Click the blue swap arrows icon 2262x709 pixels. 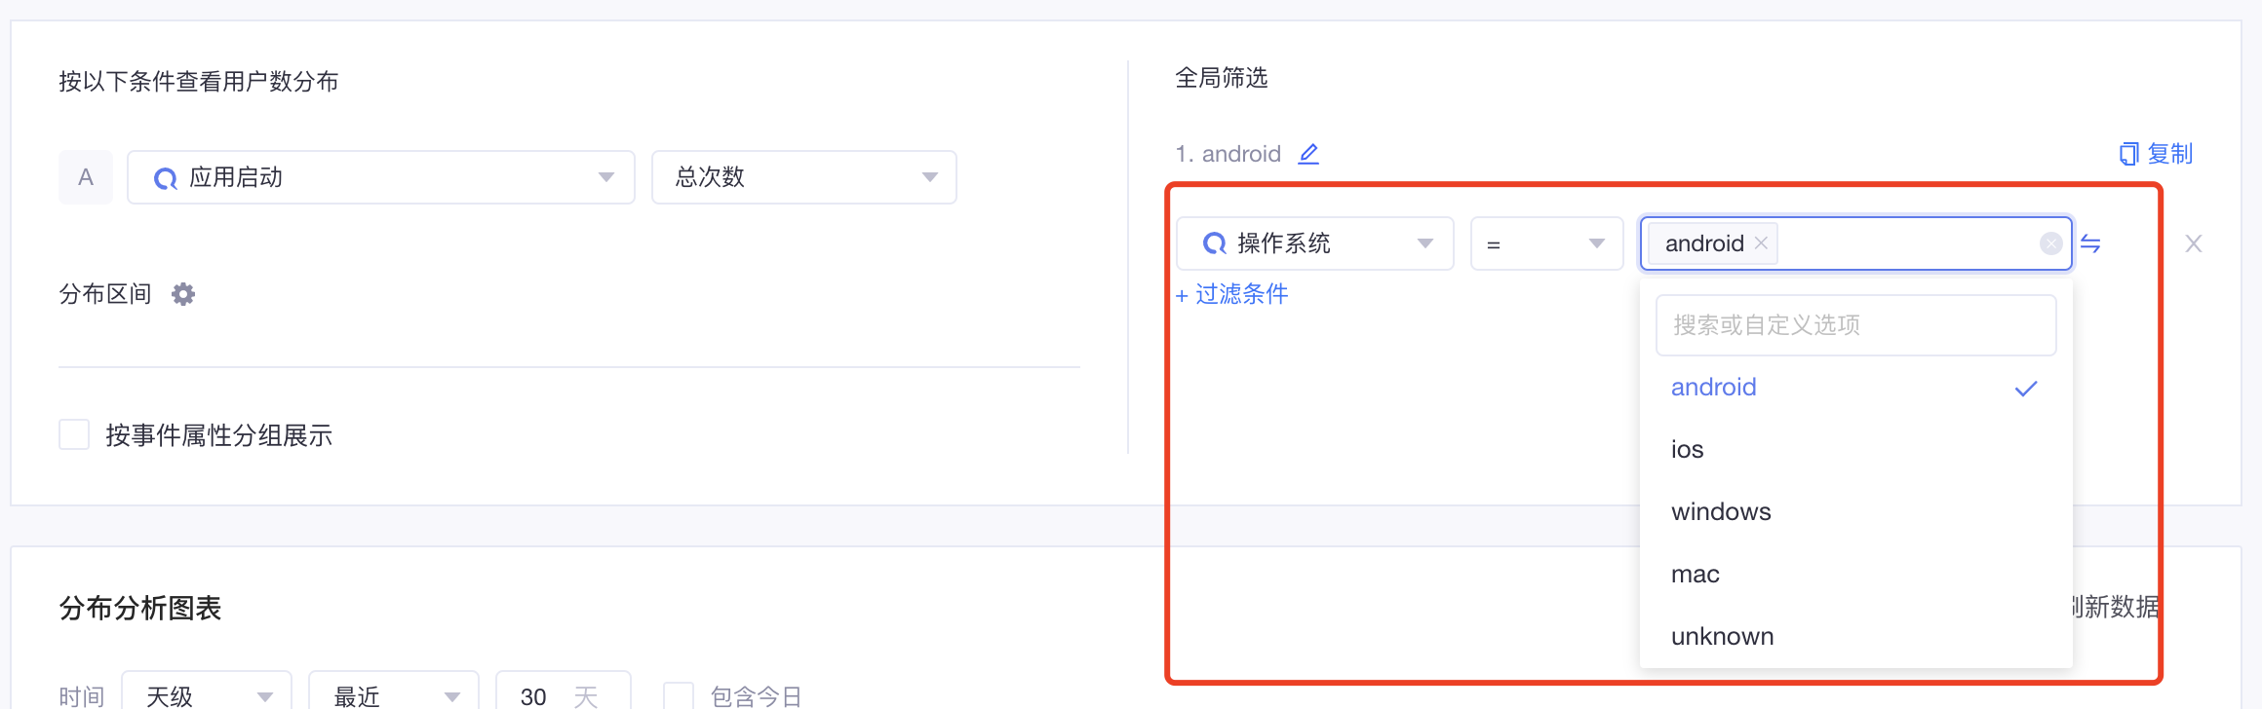pos(2090,243)
